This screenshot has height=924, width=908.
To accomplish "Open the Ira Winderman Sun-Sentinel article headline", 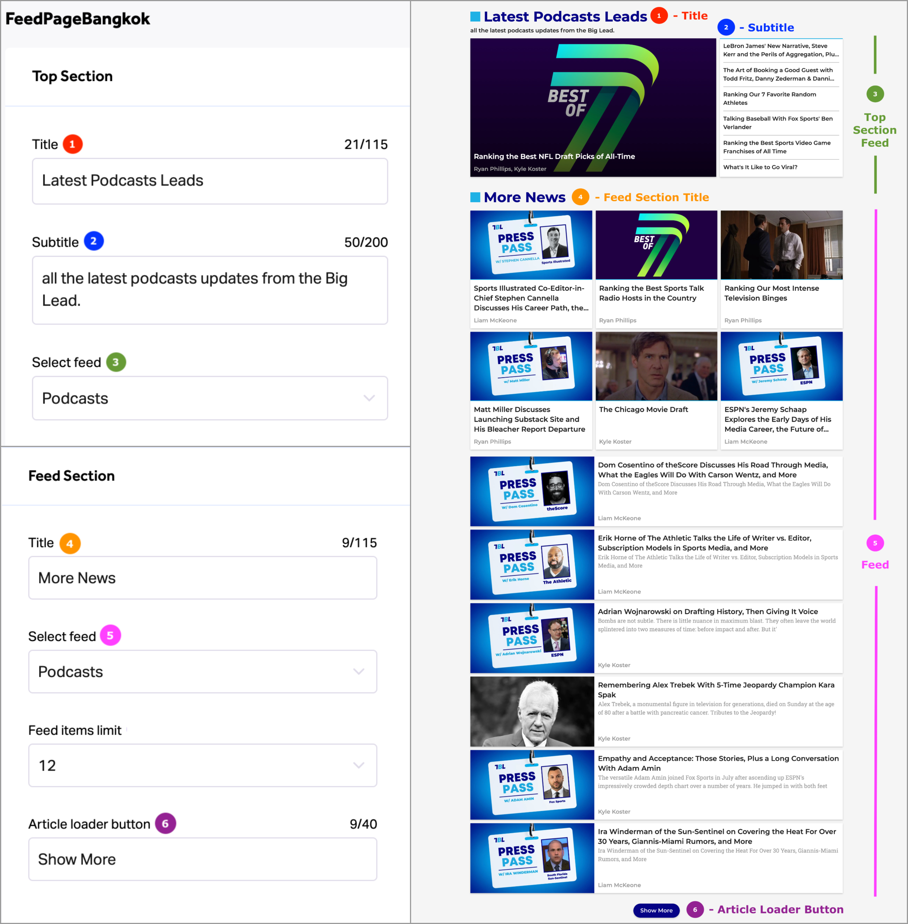I will [x=717, y=837].
